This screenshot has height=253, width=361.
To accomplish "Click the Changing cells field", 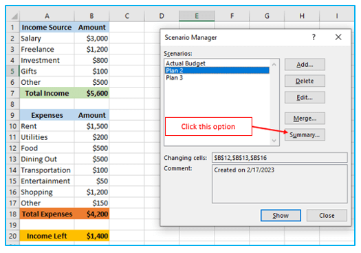I will click(279, 158).
